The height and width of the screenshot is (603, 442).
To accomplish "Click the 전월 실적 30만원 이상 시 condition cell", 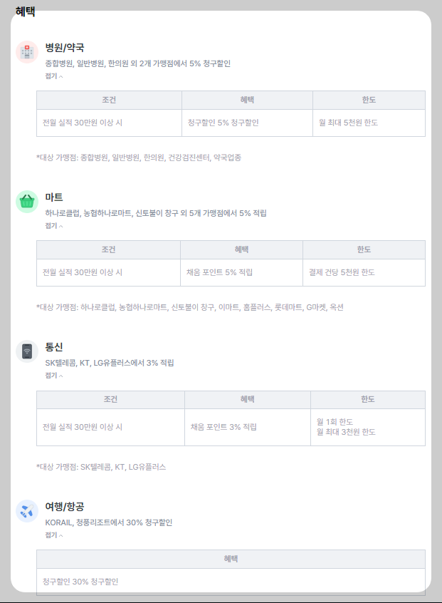I will coord(80,122).
